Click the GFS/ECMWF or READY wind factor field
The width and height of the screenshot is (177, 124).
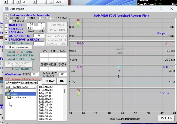click(63, 74)
